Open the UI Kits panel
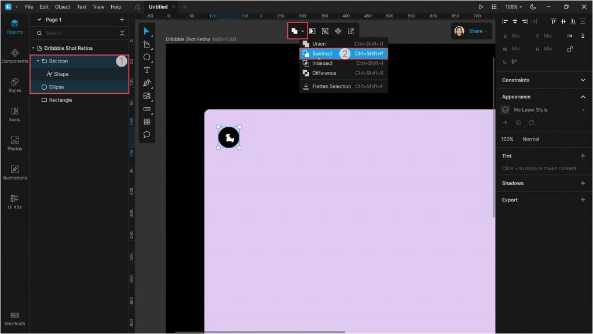The width and height of the screenshot is (593, 334). pyautogui.click(x=14, y=201)
